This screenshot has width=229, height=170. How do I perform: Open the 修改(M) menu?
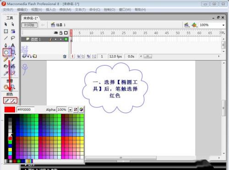tap(65, 10)
